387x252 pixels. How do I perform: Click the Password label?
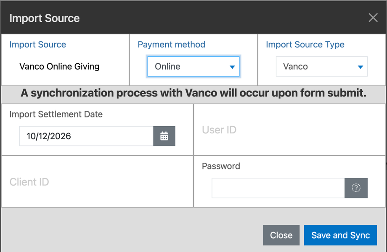point(221,166)
